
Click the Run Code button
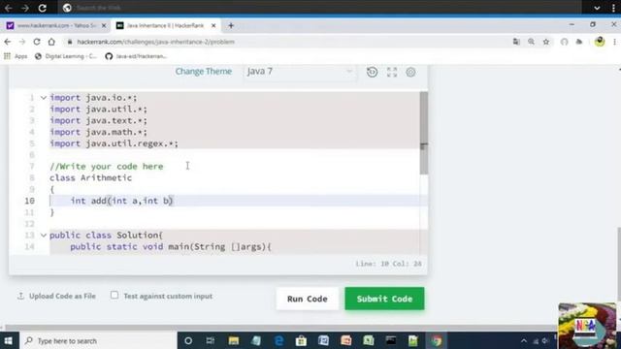pyautogui.click(x=308, y=299)
